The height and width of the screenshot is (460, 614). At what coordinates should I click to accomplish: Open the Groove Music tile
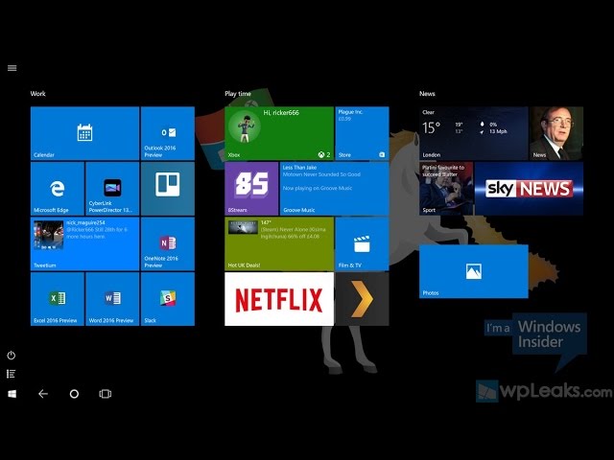click(335, 189)
